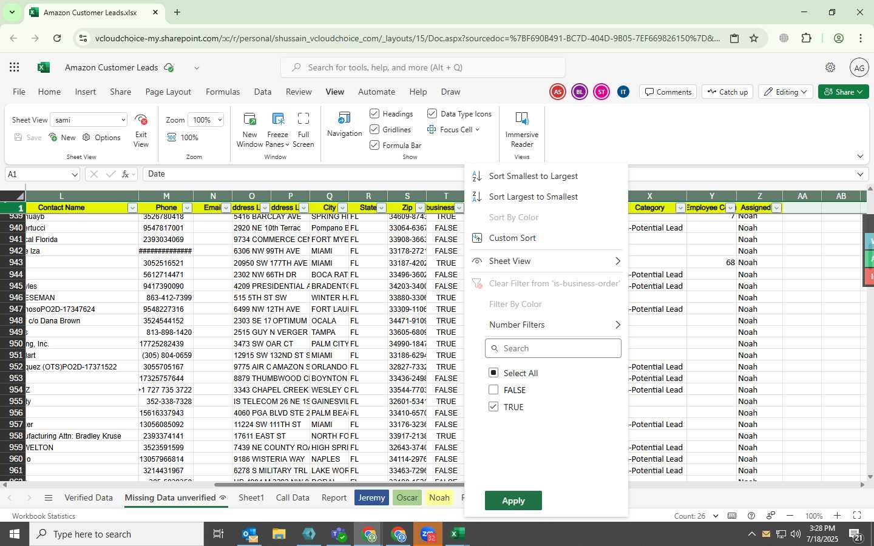The width and height of the screenshot is (874, 546).
Task: Open the Insert ribbon tab
Action: 86,92
